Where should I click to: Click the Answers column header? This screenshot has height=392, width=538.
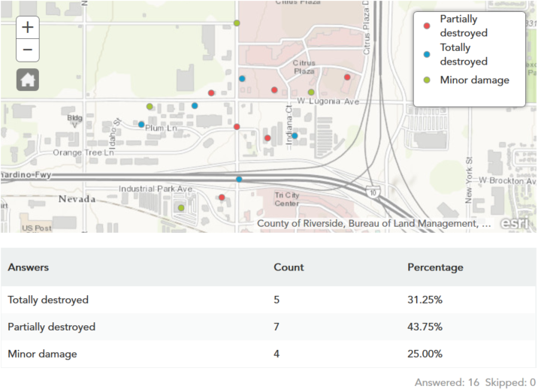click(x=29, y=267)
